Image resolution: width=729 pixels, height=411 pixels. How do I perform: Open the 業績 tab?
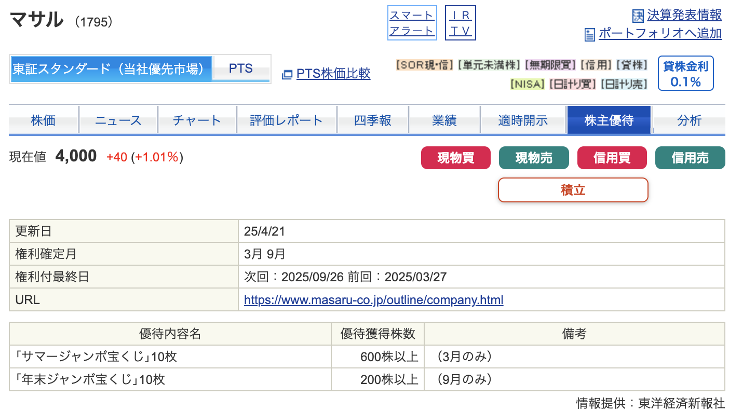[444, 120]
